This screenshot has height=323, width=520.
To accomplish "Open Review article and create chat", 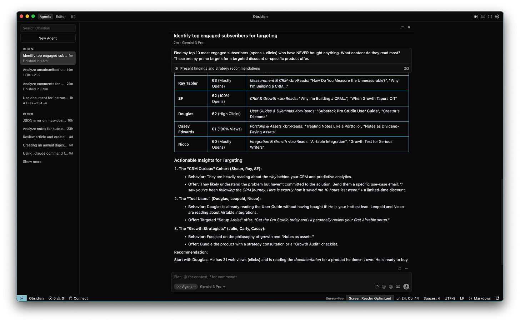I will 48,137.
